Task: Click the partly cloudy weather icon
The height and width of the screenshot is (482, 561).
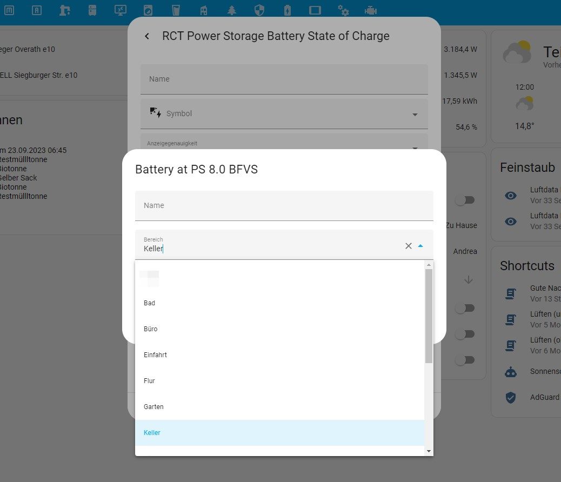Action: pos(517,53)
